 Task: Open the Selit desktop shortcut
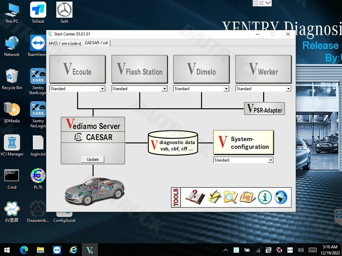pos(64,13)
